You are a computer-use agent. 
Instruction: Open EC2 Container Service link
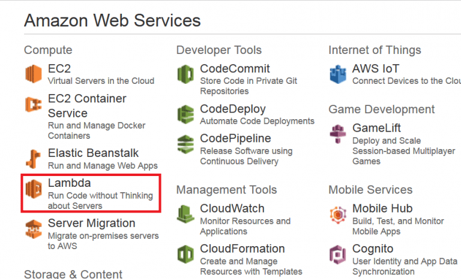pyautogui.click(x=87, y=106)
